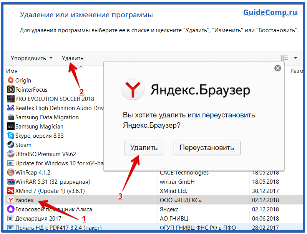This screenshot has height=234, width=307.
Task: Select XMind 7 (Update 1) entry
Action: (x=50, y=191)
